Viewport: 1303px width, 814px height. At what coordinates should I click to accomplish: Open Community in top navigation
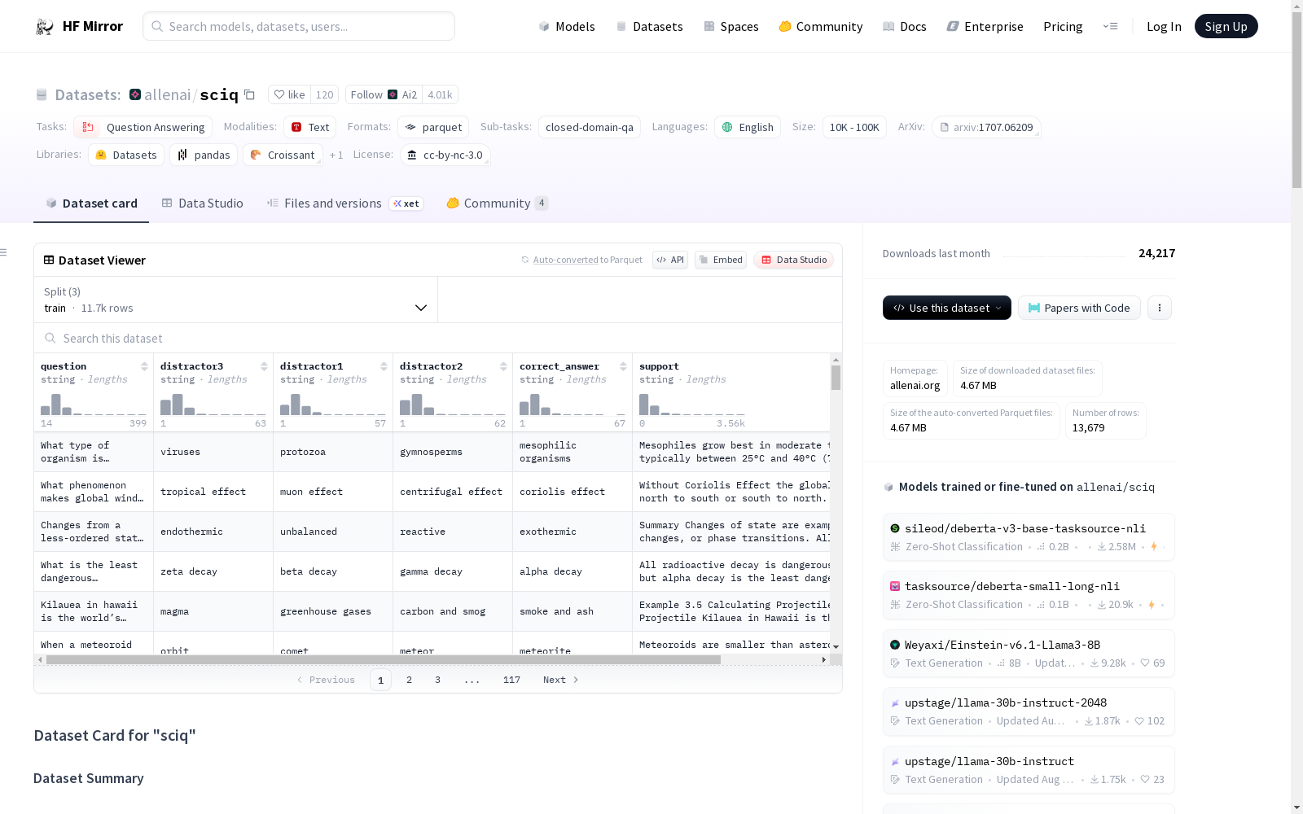click(821, 27)
